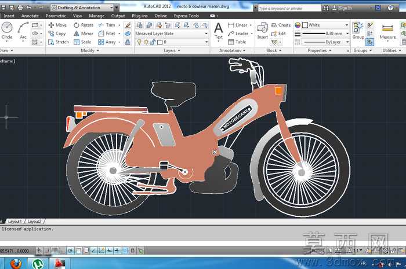Toggle layer 0 freeze sun icon
Image resolution: width=406 pixels, height=269 pixels.
click(x=146, y=42)
